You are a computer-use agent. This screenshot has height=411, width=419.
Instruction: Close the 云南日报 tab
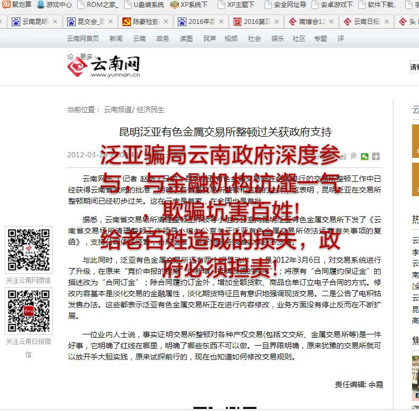tap(387, 22)
